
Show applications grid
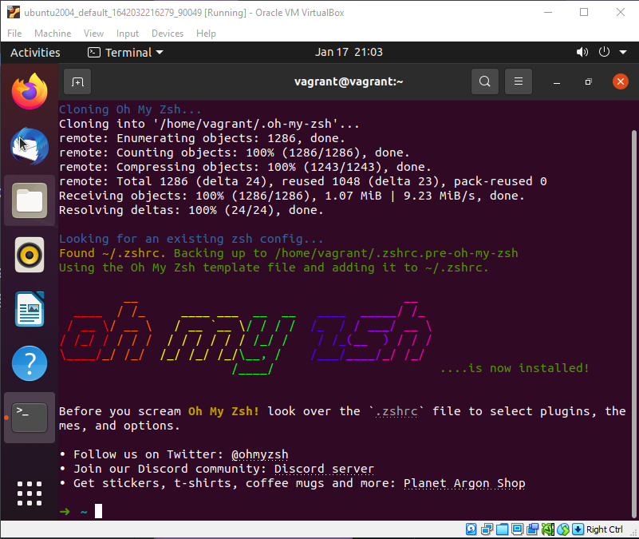pyautogui.click(x=30, y=493)
